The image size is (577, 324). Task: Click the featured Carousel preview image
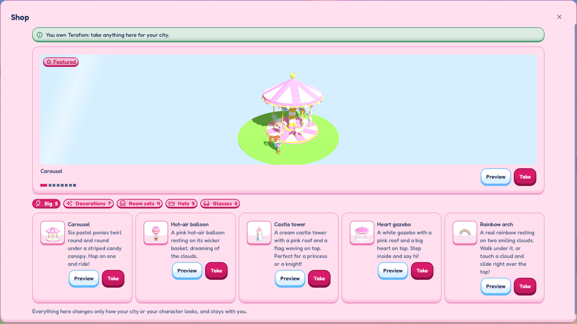tap(288, 109)
